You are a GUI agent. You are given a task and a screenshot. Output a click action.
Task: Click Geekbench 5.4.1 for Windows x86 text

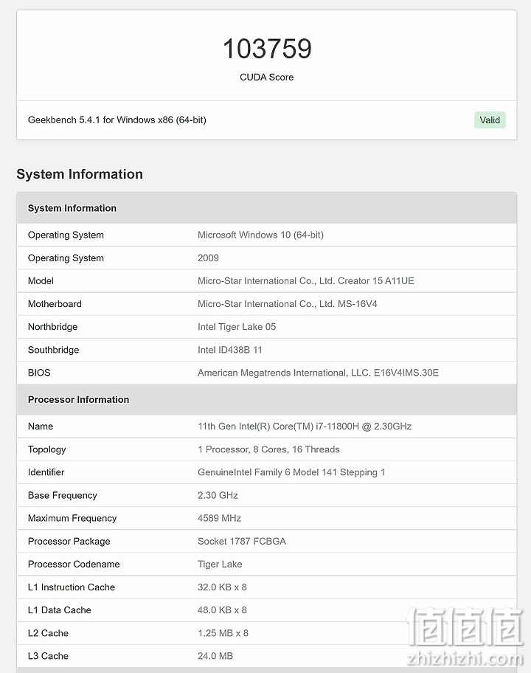pos(117,120)
